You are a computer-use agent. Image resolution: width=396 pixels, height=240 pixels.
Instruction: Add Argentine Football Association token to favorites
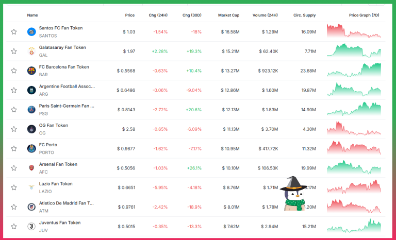tap(14, 90)
